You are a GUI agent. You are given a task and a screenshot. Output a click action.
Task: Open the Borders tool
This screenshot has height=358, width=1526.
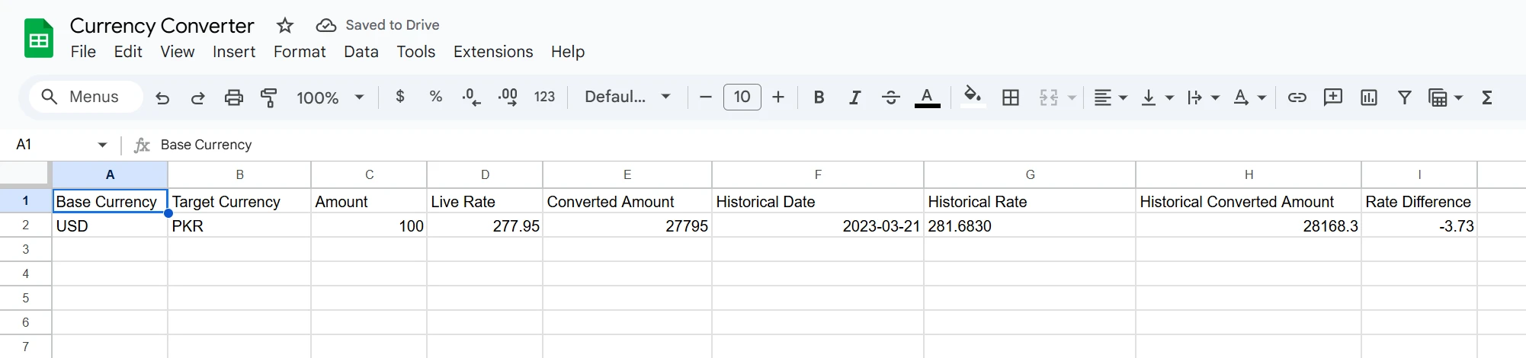(1011, 97)
